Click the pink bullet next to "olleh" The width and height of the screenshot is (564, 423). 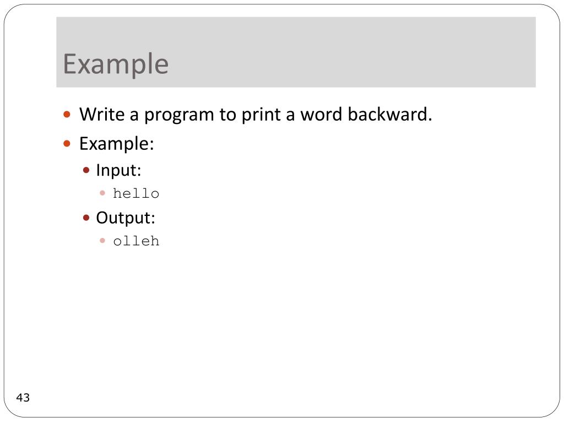[x=102, y=240]
